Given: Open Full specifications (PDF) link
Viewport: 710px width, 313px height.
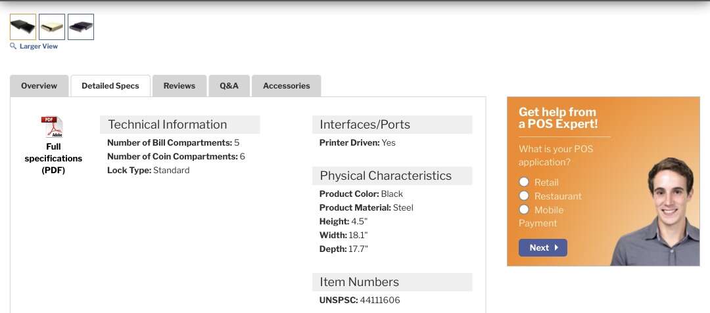Looking at the screenshot, I should 53,158.
